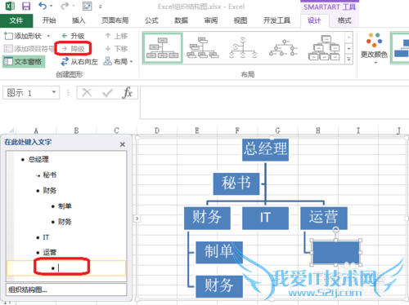The height and width of the screenshot is (305, 409).
Task: Toggle the 文本窗格 (Text Pane) button
Action: click(x=24, y=62)
